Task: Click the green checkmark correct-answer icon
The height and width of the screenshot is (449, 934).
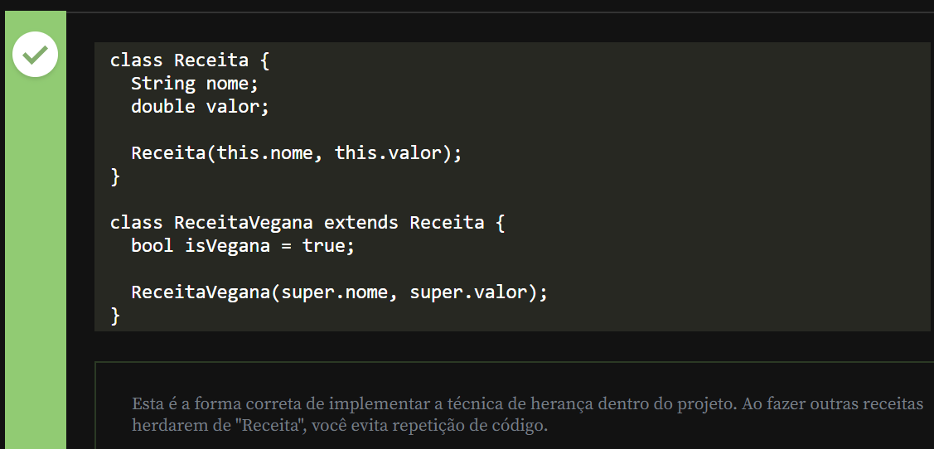Action: pyautogui.click(x=35, y=55)
